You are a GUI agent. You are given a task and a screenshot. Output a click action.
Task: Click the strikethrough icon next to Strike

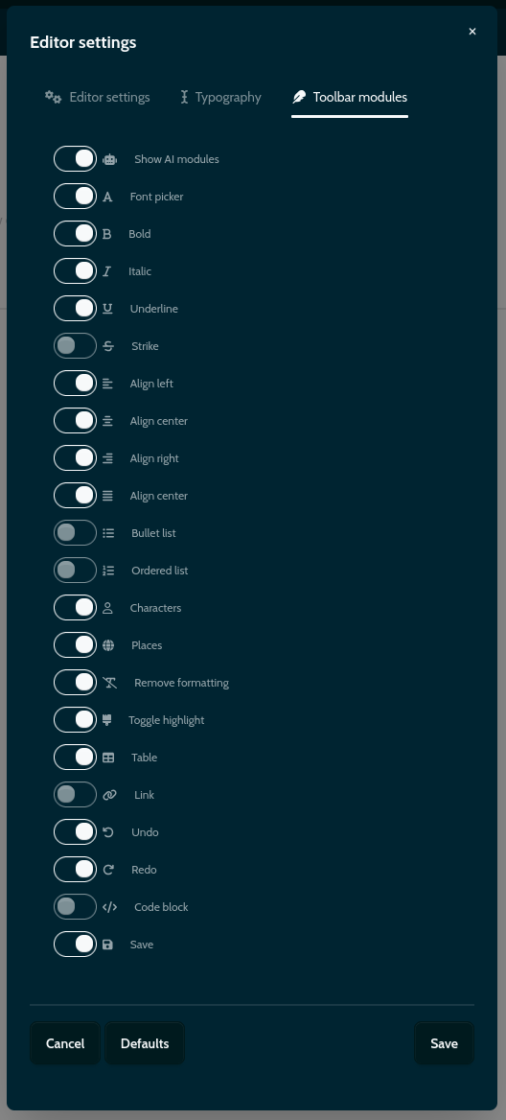click(107, 346)
